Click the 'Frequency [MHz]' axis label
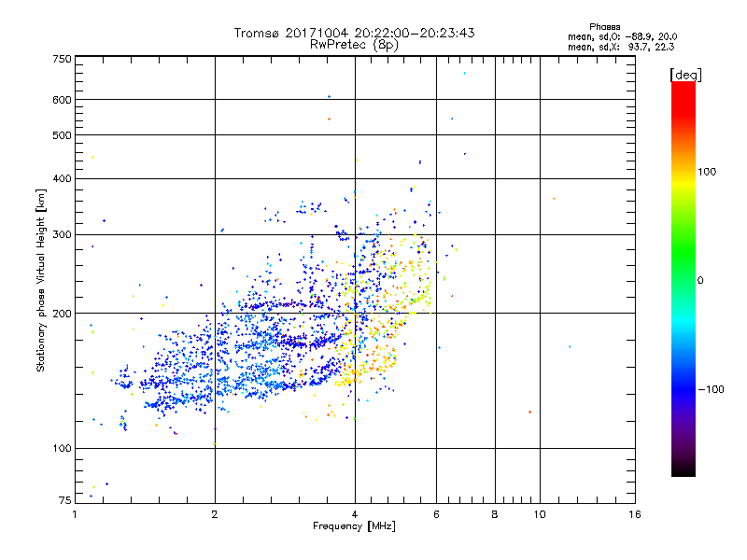The image size is (747, 560). click(354, 526)
